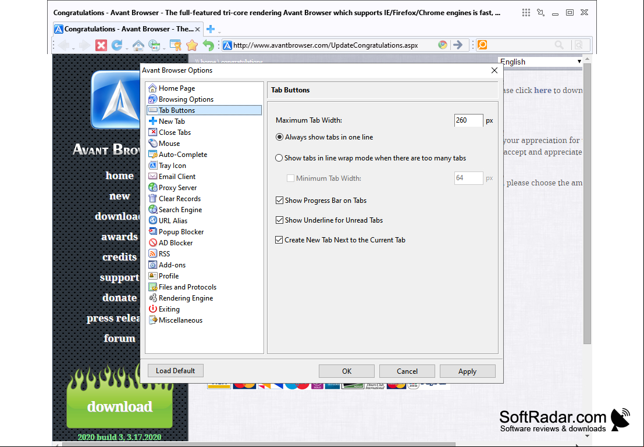Select line wrap mode radio option
The height and width of the screenshot is (447, 644).
tap(279, 158)
